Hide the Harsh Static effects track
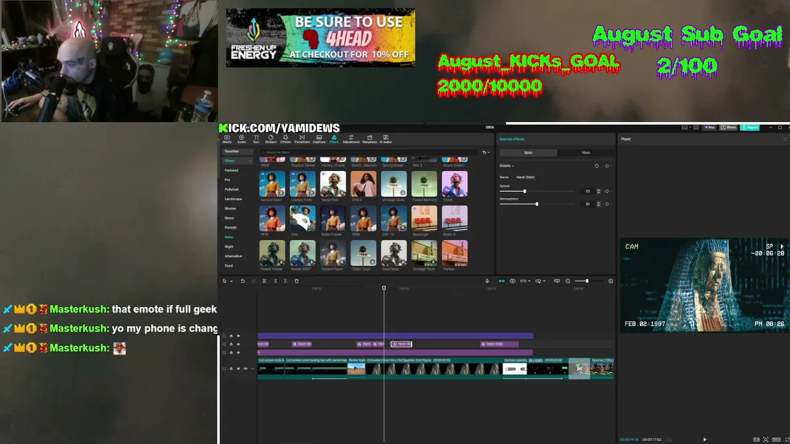The image size is (790, 444). coord(238,344)
